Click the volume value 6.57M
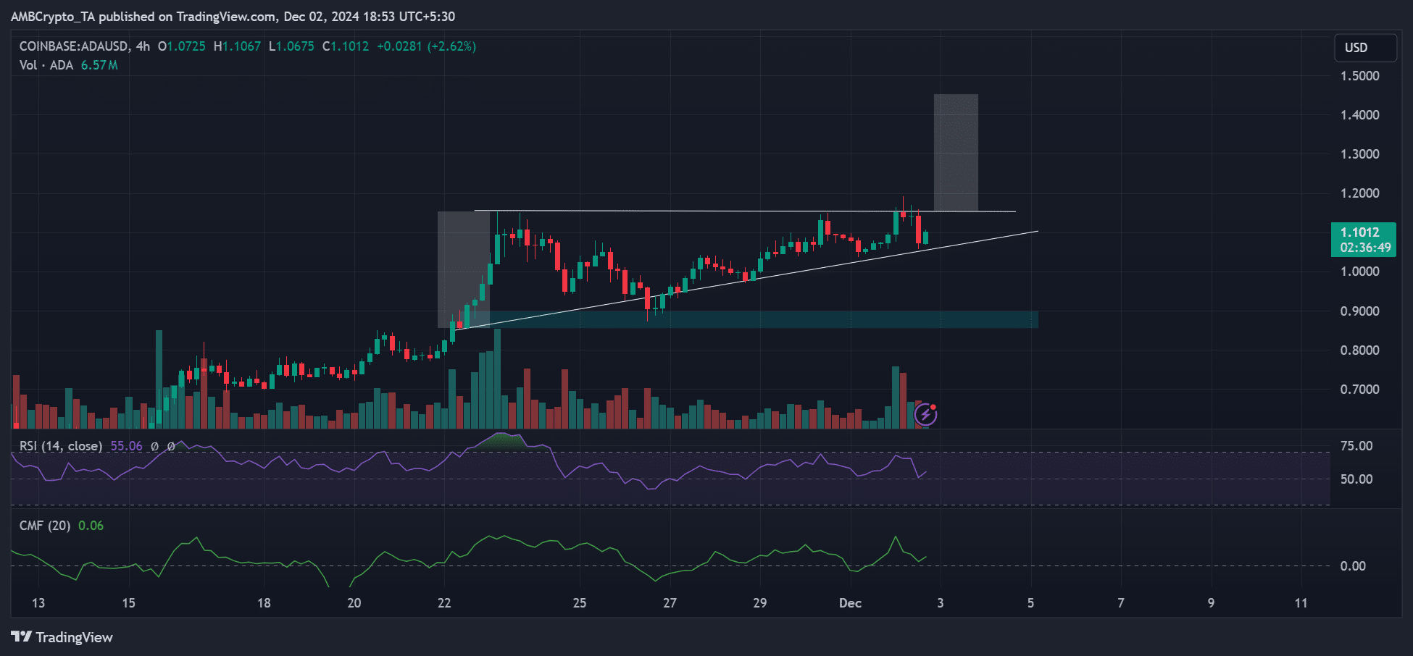The width and height of the screenshot is (1413, 656). pos(99,65)
